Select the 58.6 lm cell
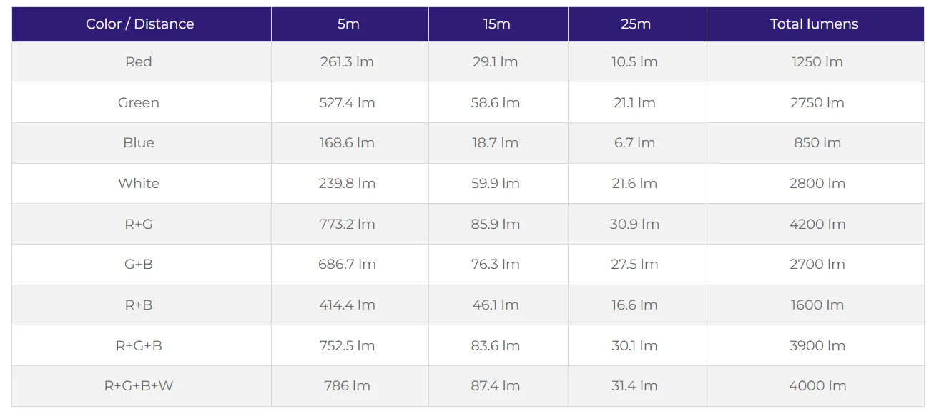Viewport: 929px width, 414px height. click(x=496, y=102)
